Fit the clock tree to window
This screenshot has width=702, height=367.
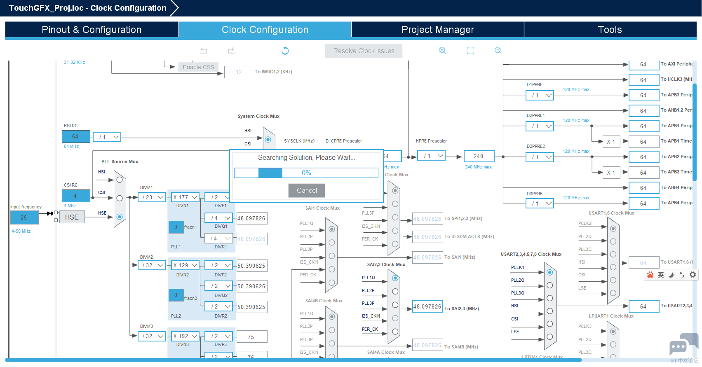[x=470, y=50]
